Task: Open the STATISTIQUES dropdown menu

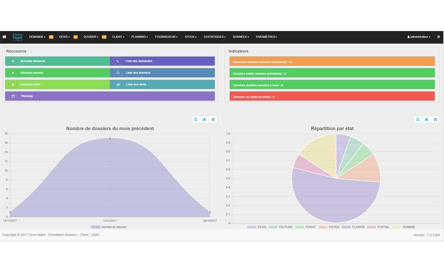Action: tap(215, 37)
